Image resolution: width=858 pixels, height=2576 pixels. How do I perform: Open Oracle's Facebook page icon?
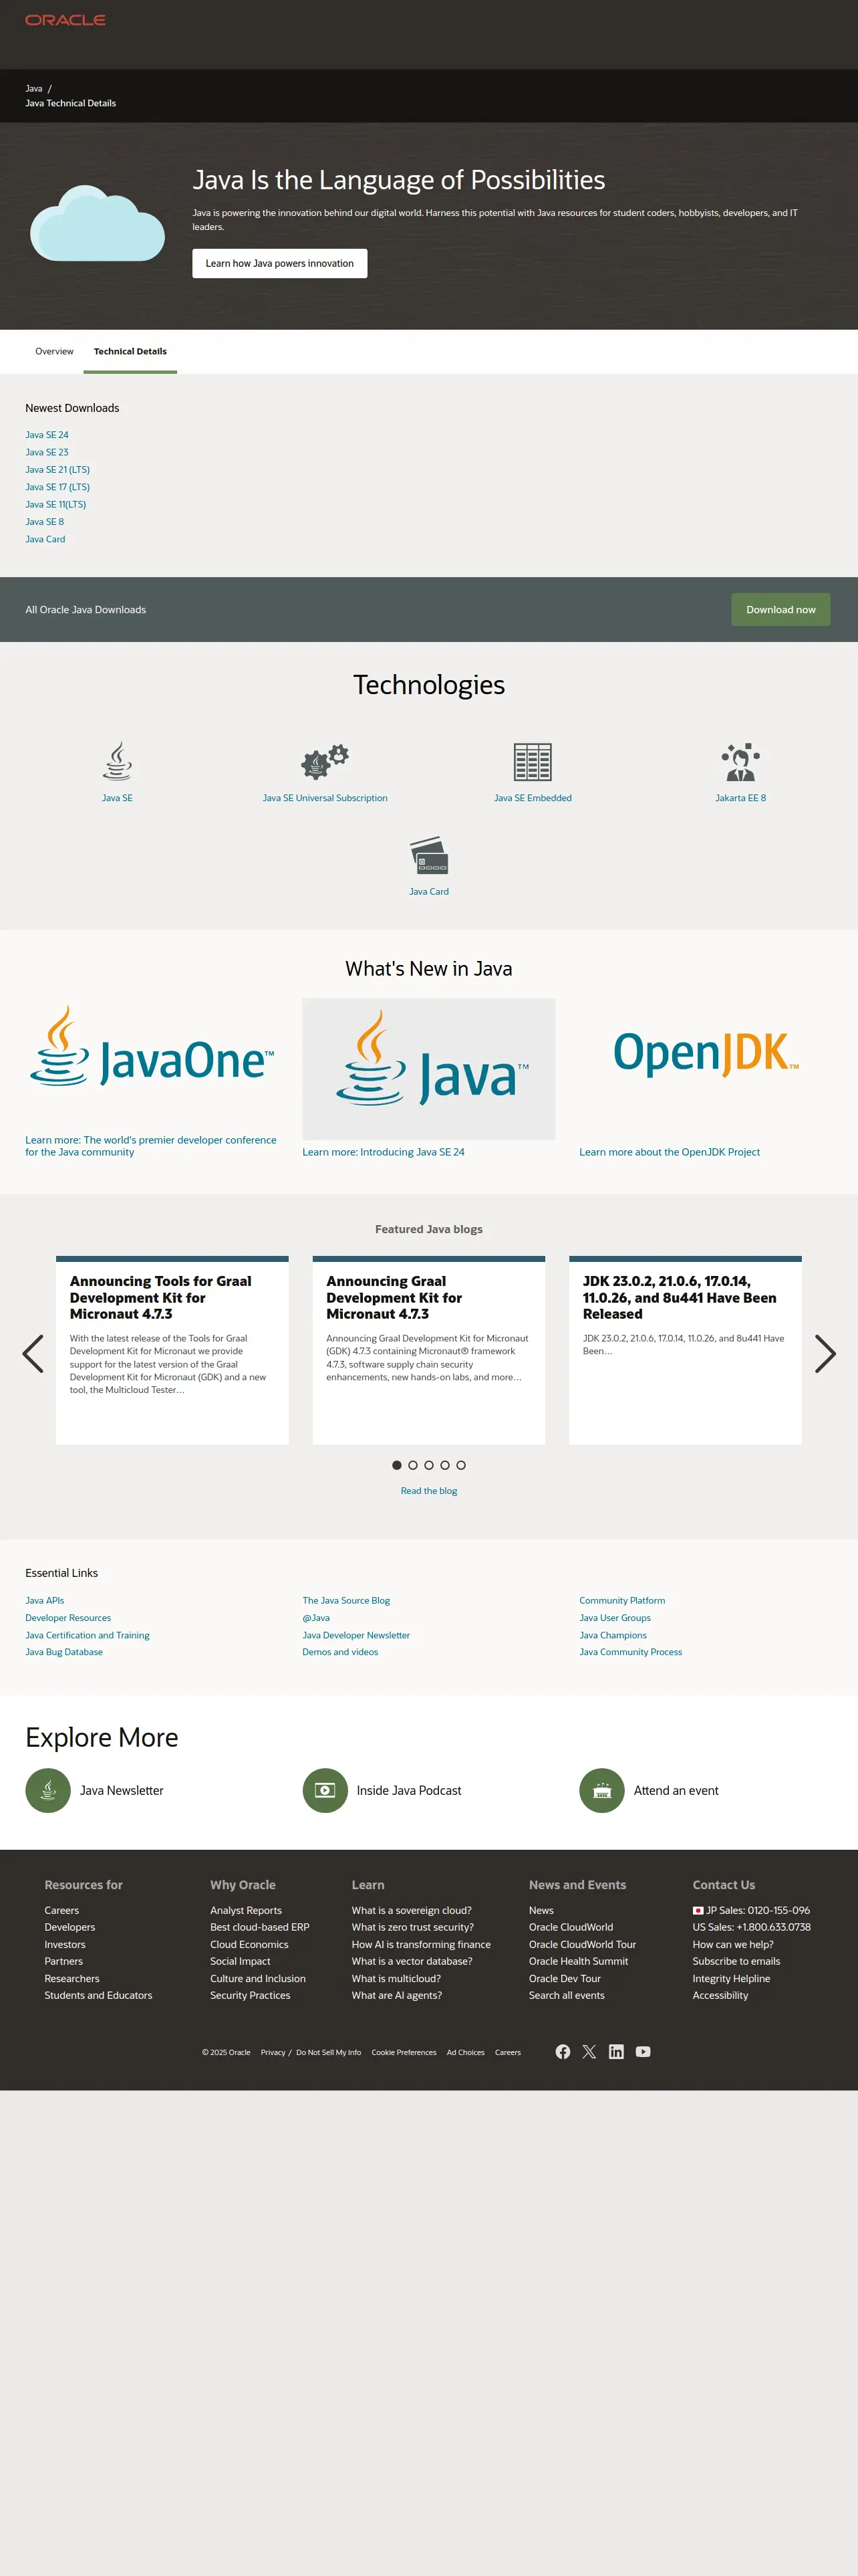point(563,2052)
